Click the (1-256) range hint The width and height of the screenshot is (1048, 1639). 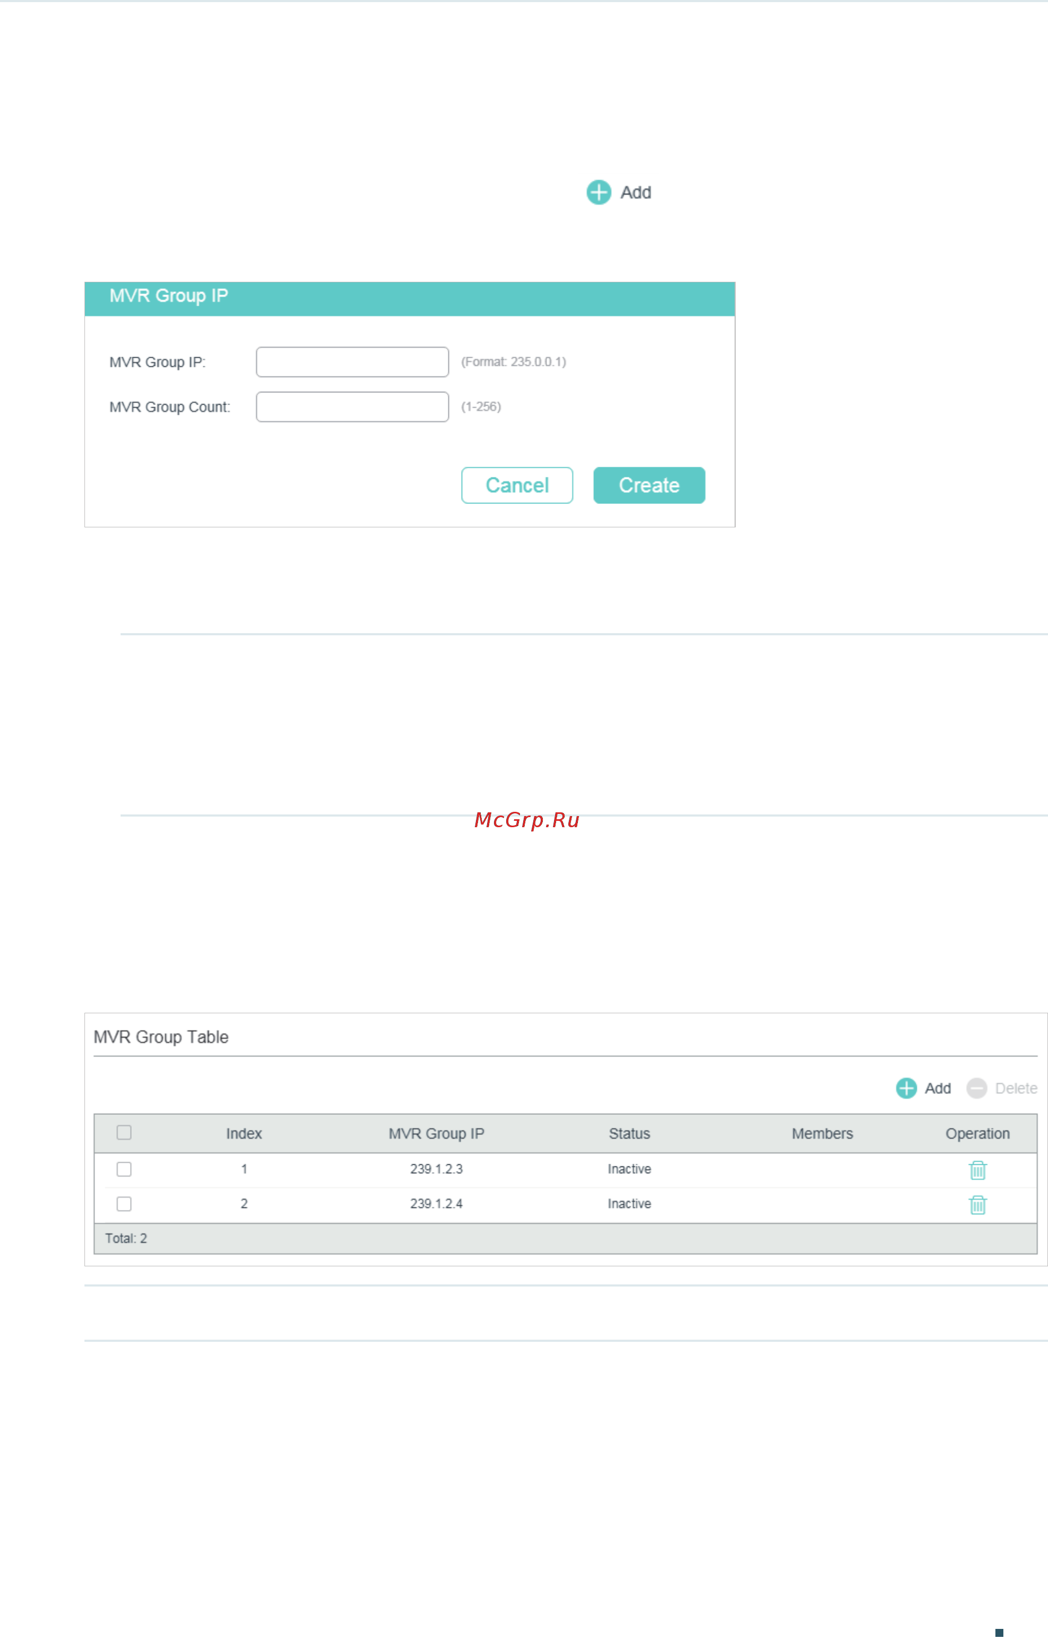click(x=481, y=407)
